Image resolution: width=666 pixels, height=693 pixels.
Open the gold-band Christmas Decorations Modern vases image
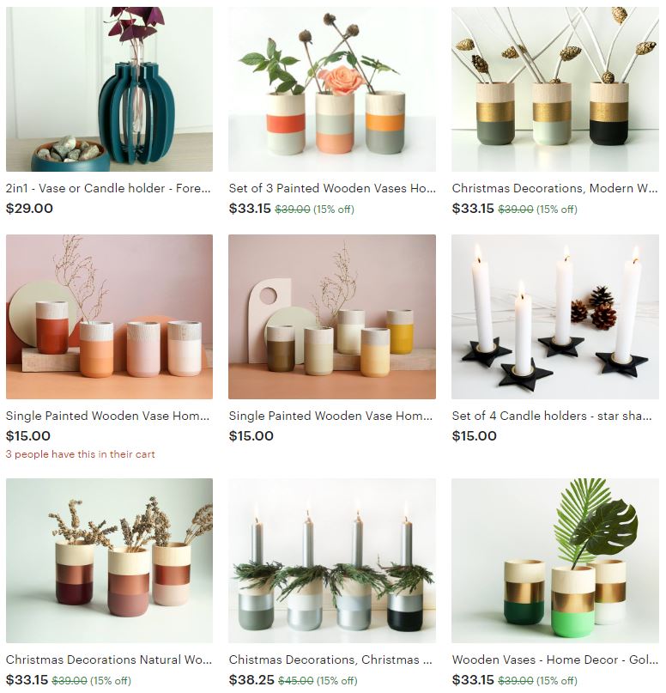pos(555,88)
